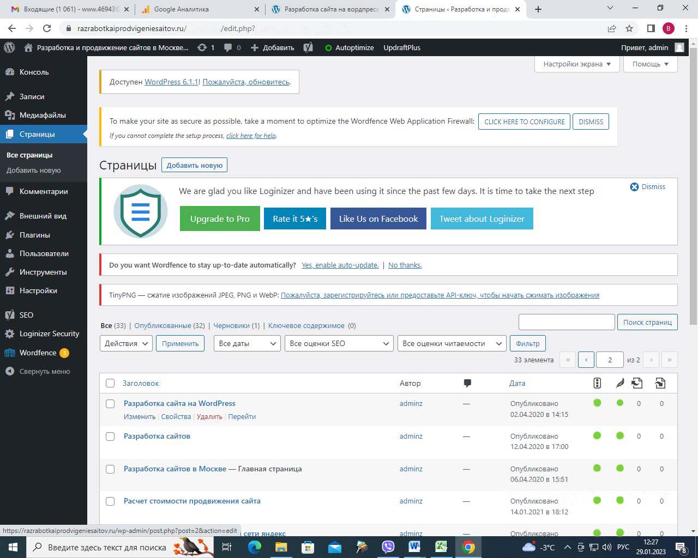This screenshot has height=558, width=698.
Task: Click the Wordfence sidebar icon
Action: [x=9, y=353]
